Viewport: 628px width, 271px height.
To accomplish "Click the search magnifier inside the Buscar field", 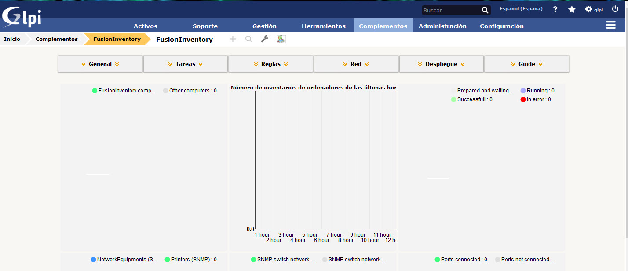I will [x=485, y=10].
